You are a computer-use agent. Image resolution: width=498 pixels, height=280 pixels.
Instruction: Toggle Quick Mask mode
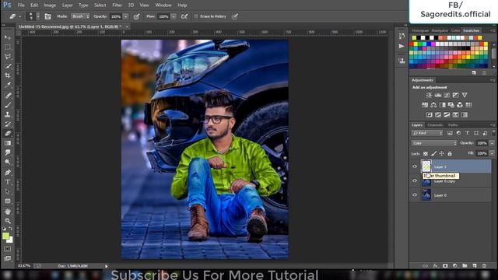[x=8, y=249]
